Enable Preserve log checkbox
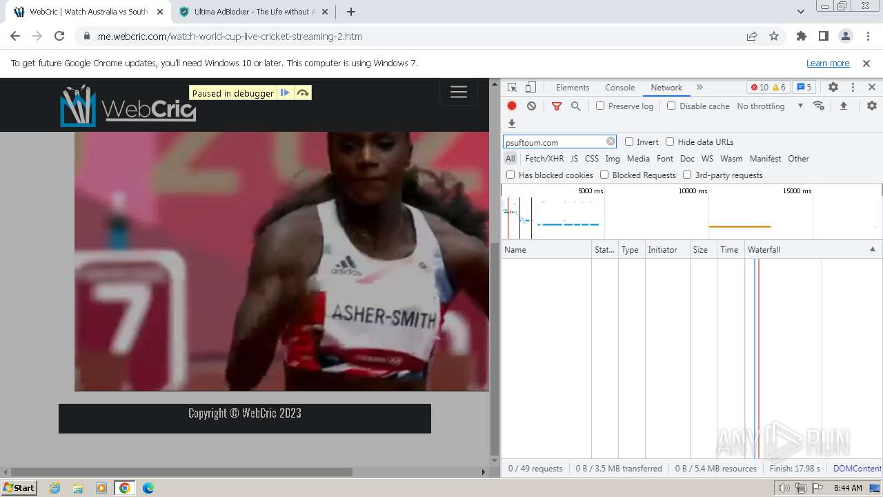This screenshot has height=497, width=883. click(x=600, y=106)
